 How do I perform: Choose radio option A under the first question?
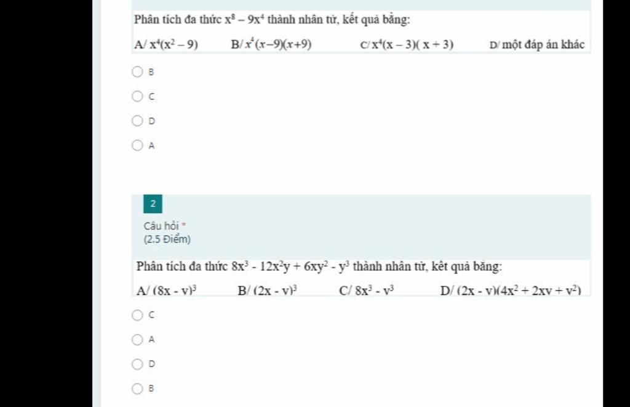pyautogui.click(x=137, y=145)
